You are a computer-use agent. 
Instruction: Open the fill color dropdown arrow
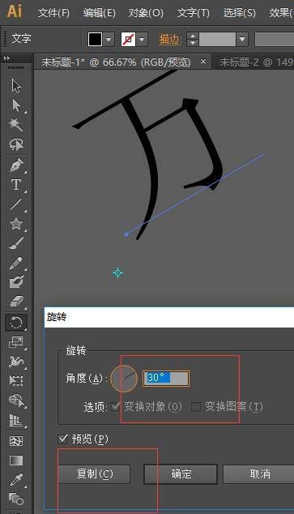tap(109, 40)
